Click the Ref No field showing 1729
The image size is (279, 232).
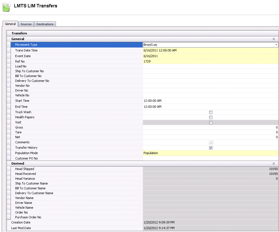coord(210,61)
